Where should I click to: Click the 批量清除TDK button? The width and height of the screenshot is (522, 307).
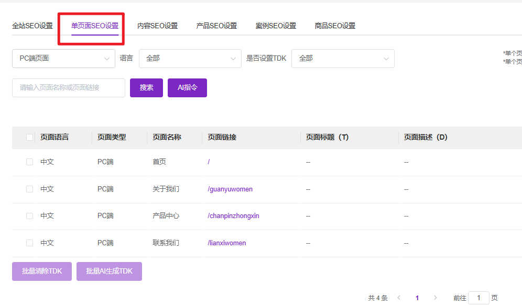(x=42, y=271)
